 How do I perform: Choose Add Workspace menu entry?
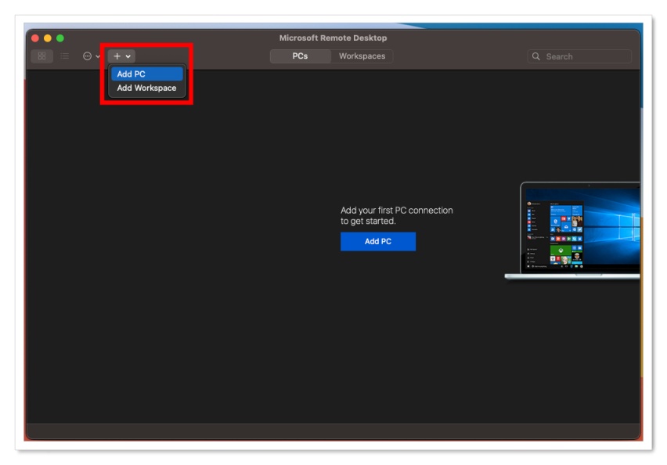click(146, 88)
